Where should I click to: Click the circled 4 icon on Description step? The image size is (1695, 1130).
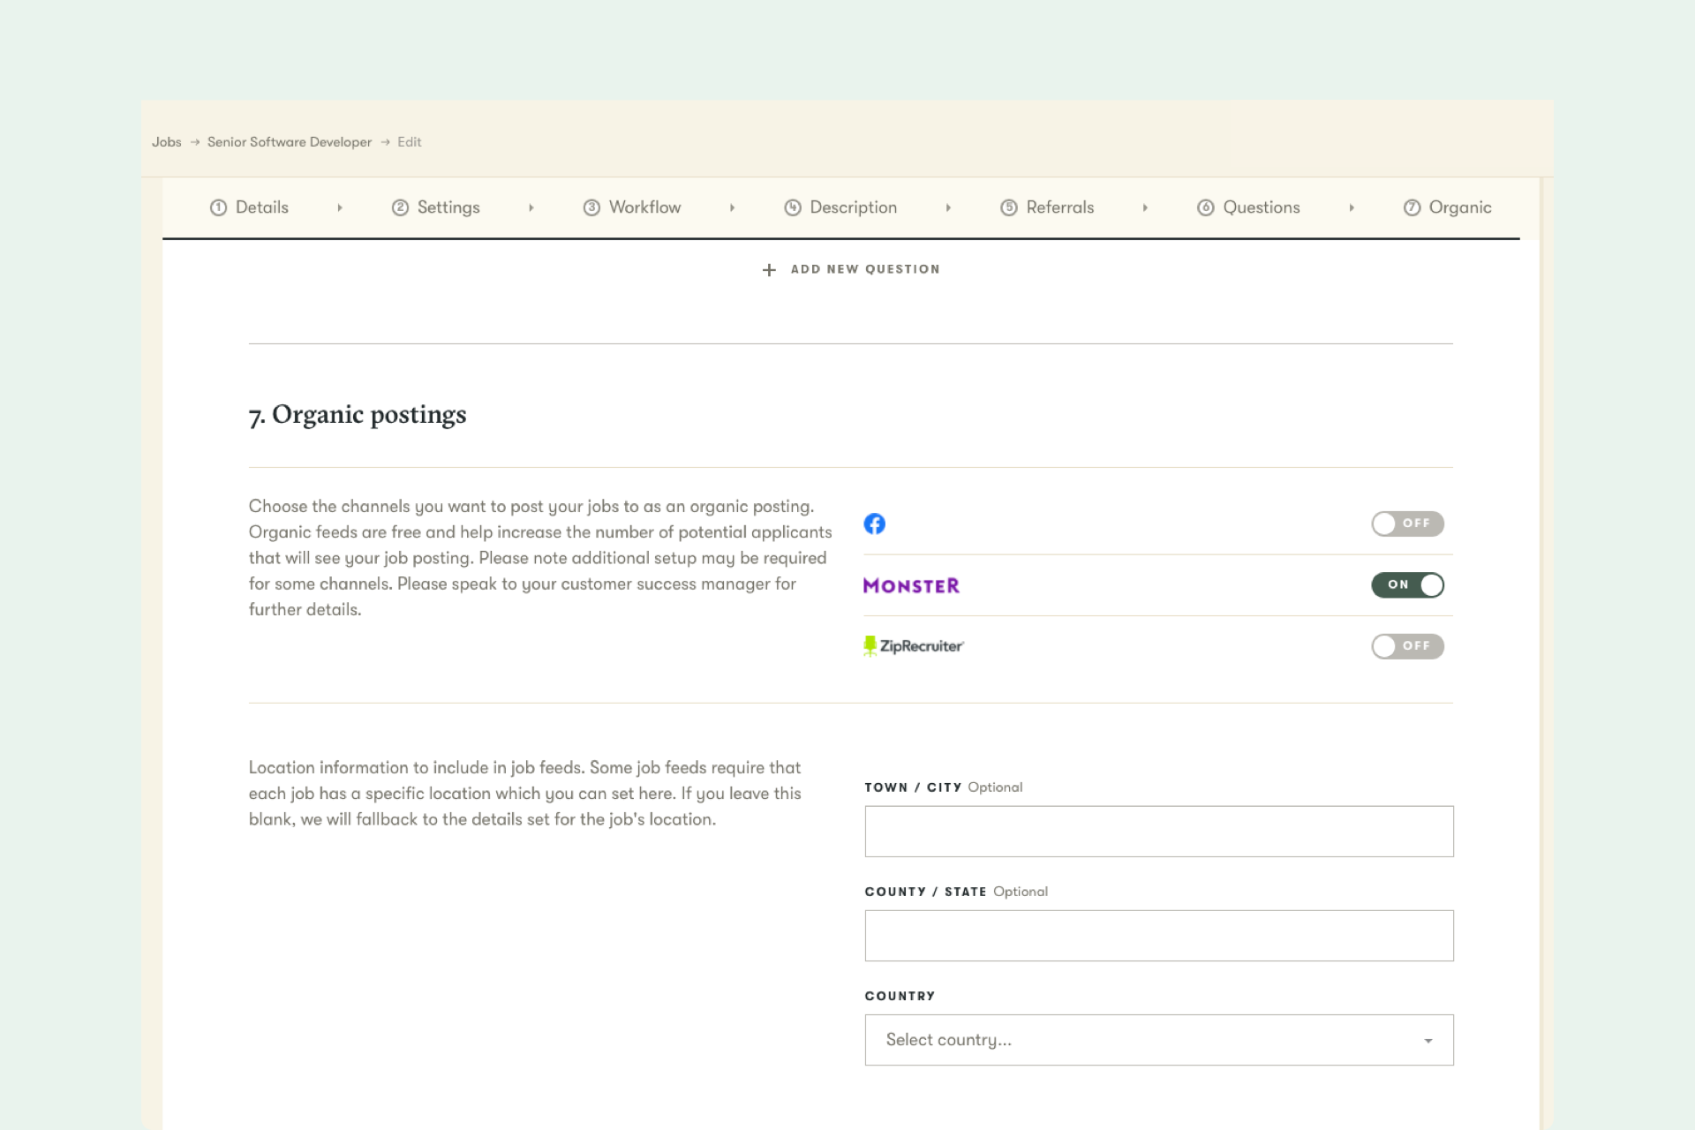[x=792, y=207]
